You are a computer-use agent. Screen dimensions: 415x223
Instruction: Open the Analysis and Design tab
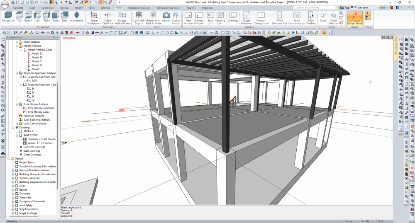click(x=139, y=7)
